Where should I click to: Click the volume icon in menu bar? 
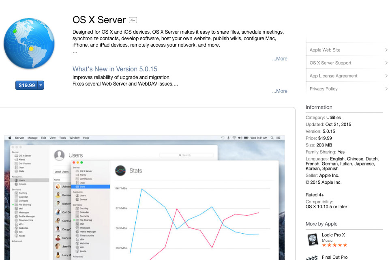click(240, 138)
